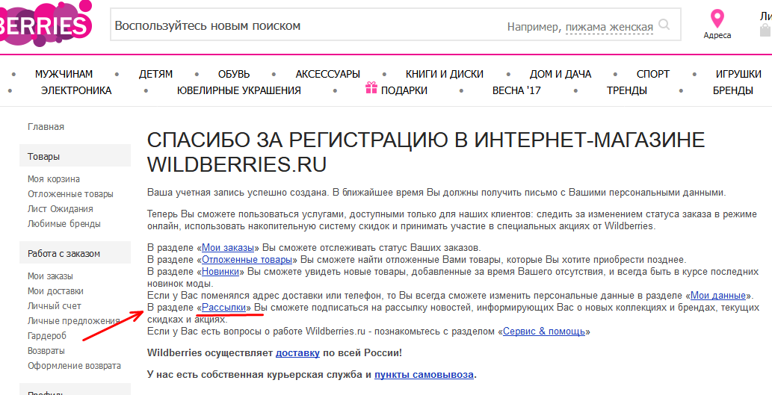Viewport: 772px width, 395px height.
Task: Open Мои доставки in the sidebar
Action: tap(55, 291)
